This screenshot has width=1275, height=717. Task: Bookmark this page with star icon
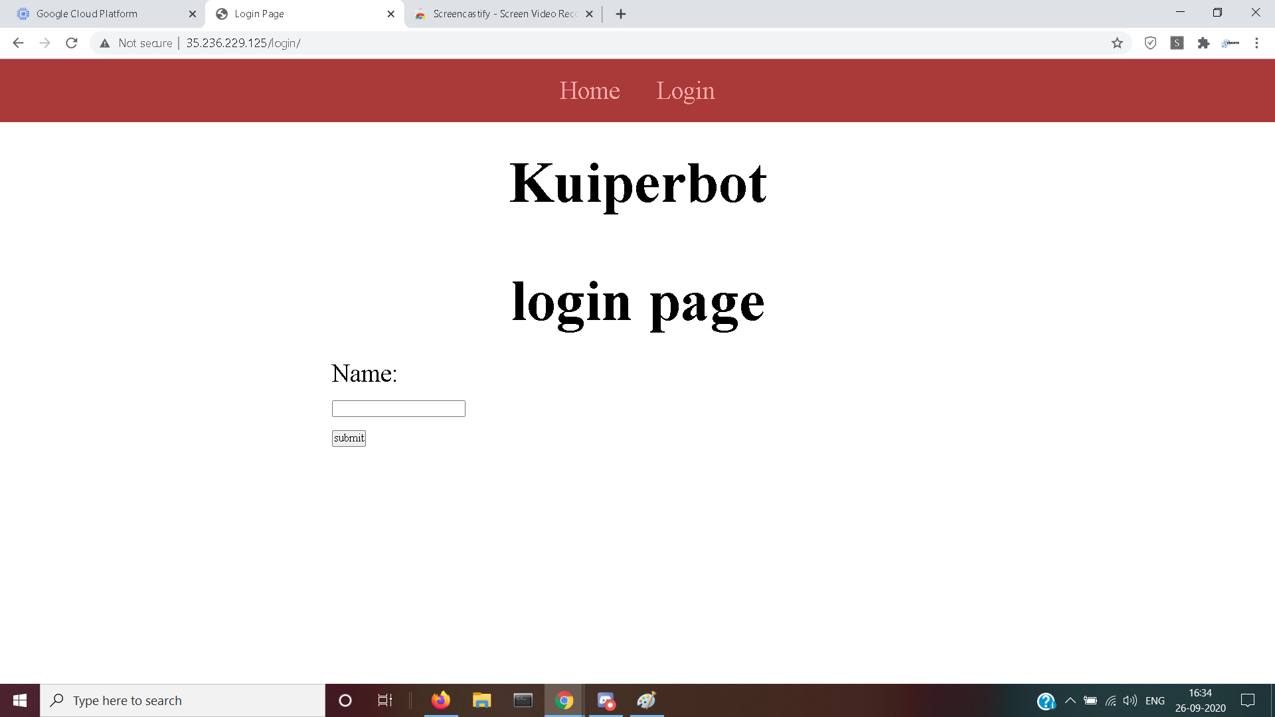point(1117,43)
